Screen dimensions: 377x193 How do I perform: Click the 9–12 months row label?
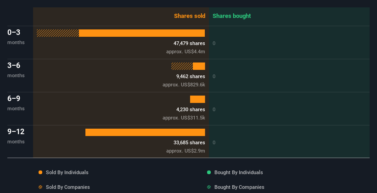(x=16, y=136)
